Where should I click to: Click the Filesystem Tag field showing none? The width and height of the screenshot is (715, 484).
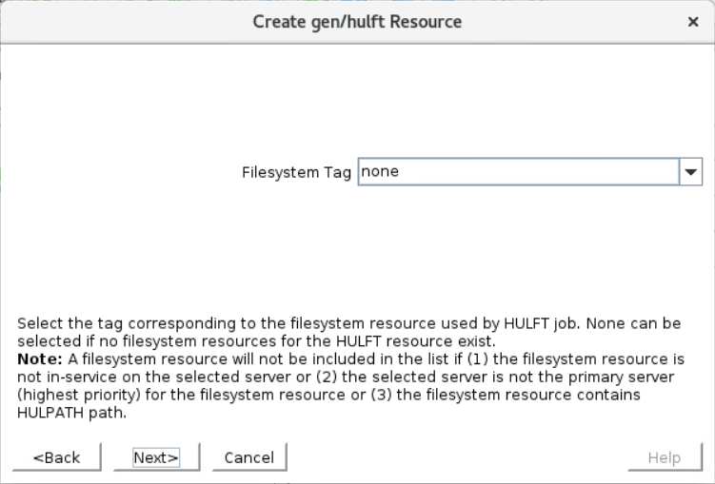pos(519,172)
